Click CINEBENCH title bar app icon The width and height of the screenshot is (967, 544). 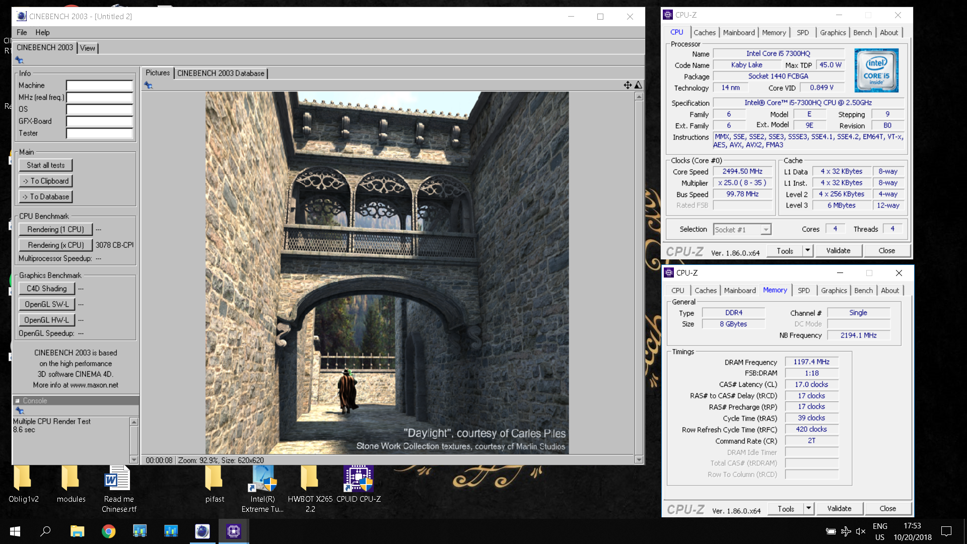tap(22, 16)
